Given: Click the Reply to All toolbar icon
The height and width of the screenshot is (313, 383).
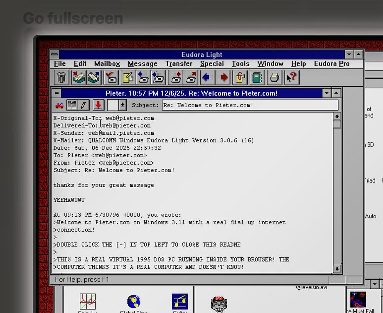Looking at the screenshot, I should click(x=159, y=77).
